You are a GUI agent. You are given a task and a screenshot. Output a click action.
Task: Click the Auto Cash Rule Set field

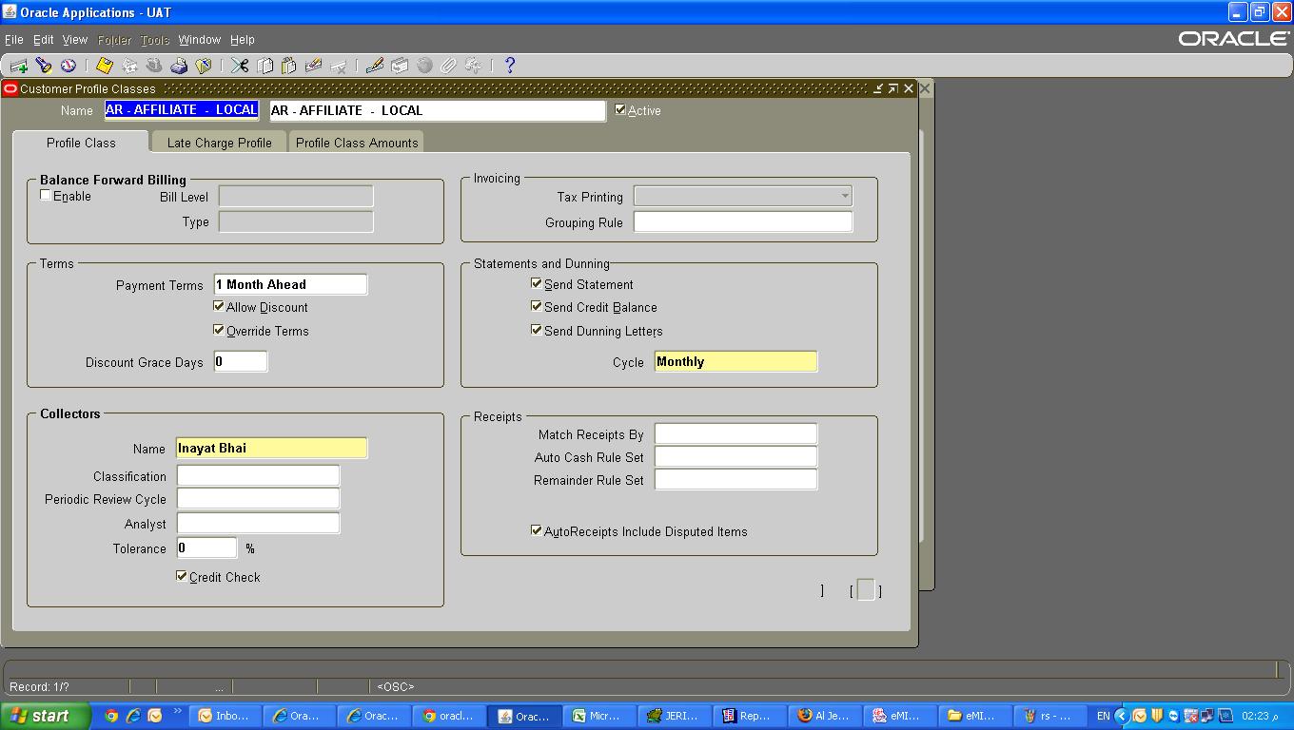click(735, 457)
